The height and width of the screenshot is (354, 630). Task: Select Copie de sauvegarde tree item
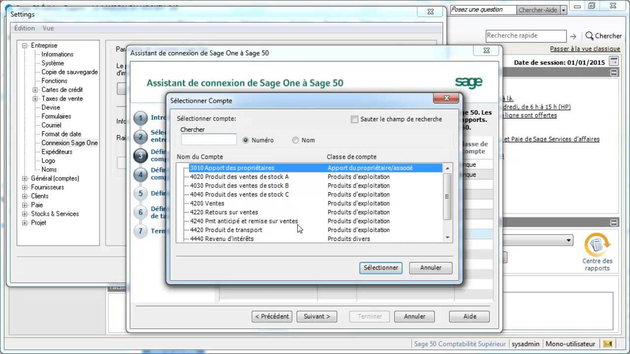pos(69,72)
